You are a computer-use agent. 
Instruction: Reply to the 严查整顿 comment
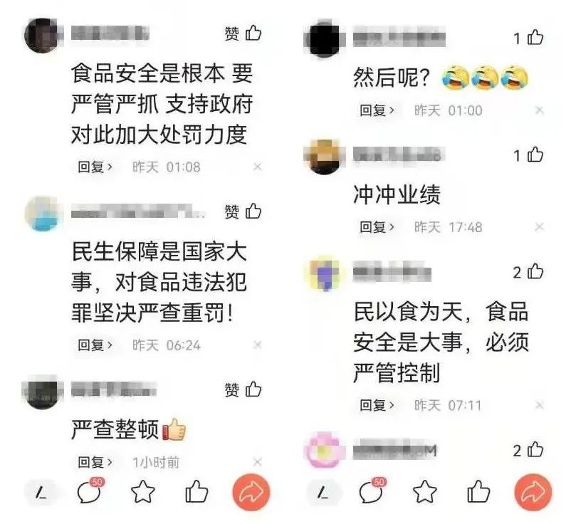click(95, 462)
